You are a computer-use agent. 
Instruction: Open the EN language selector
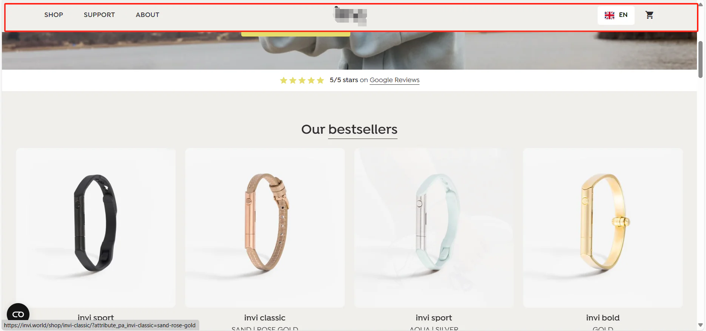coord(616,15)
